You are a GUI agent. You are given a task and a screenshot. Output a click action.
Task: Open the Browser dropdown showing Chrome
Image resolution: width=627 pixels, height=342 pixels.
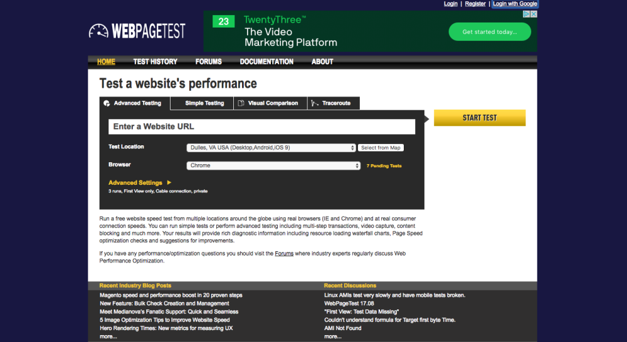click(273, 165)
